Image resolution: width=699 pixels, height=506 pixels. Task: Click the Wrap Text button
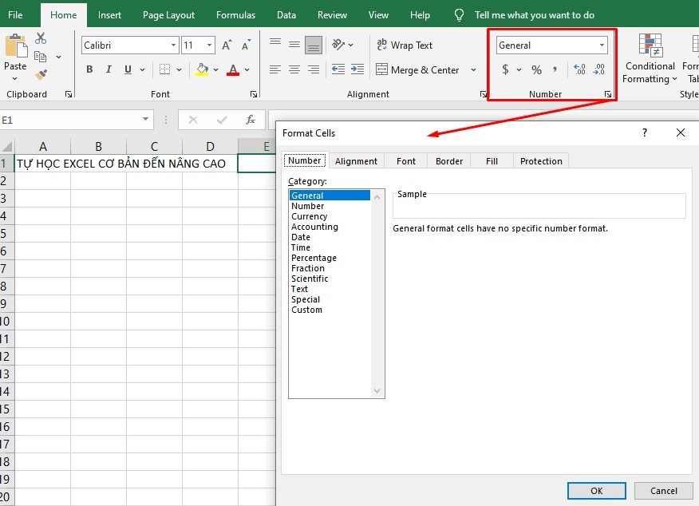tap(405, 45)
